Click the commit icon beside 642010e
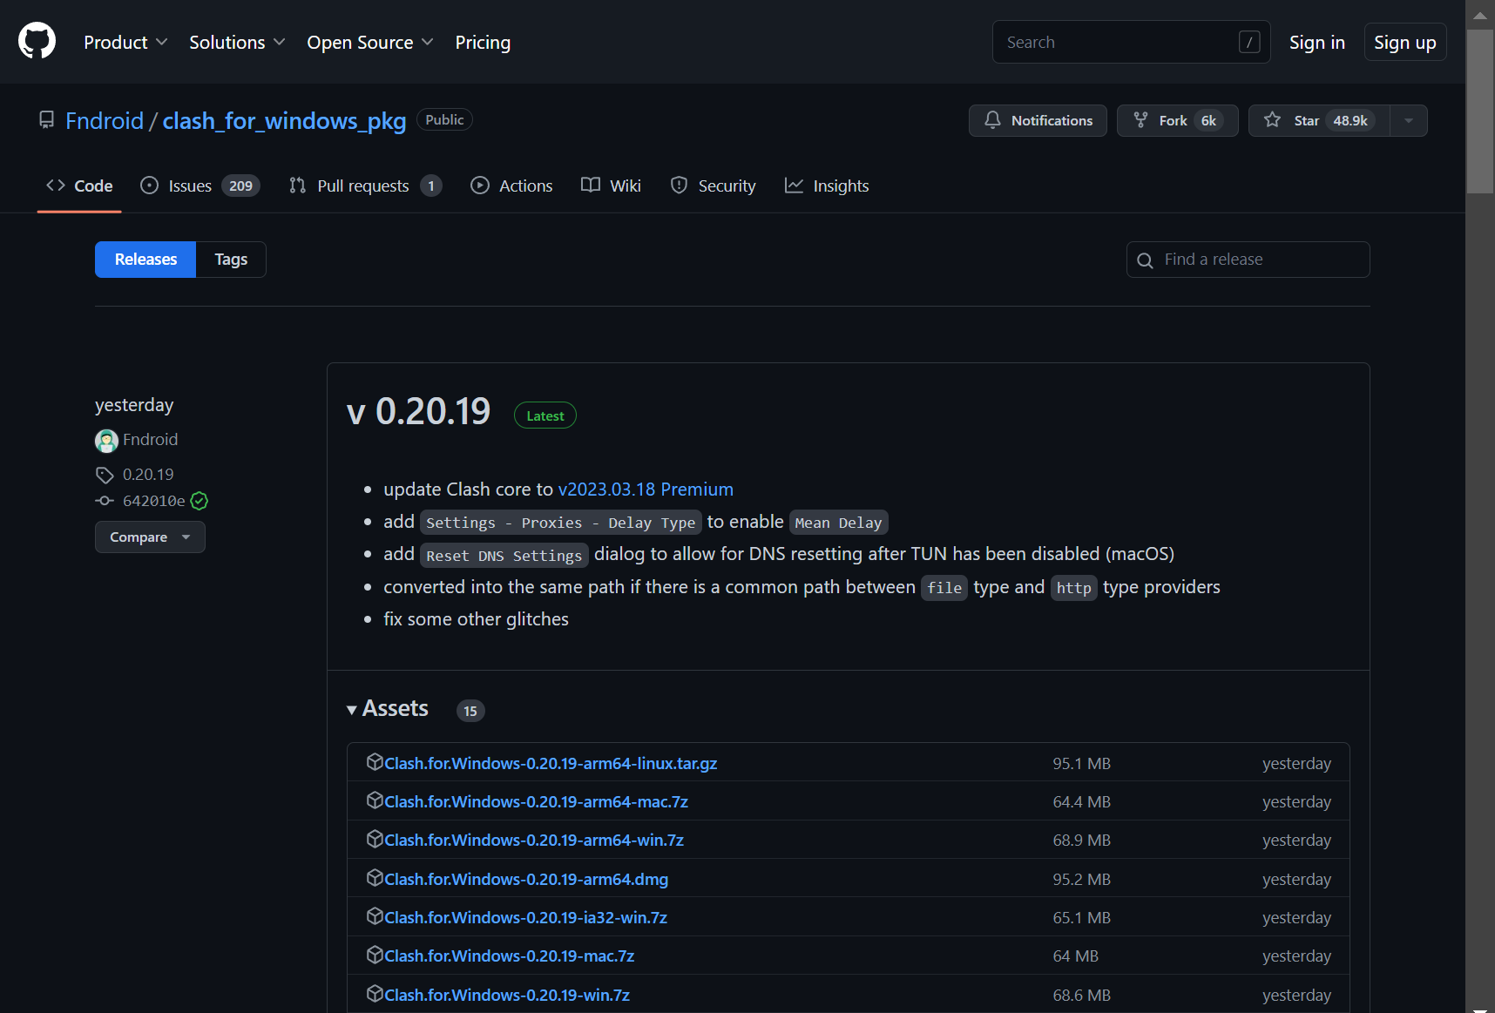The width and height of the screenshot is (1495, 1013). click(105, 501)
